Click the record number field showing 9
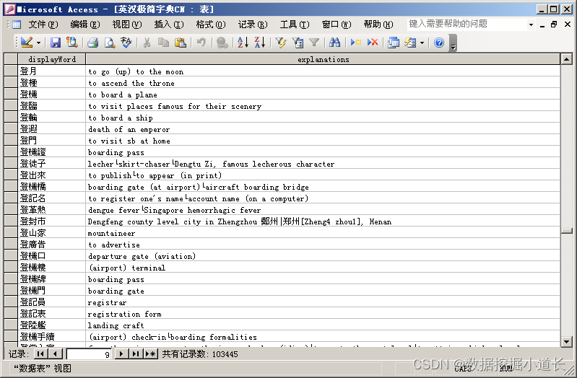This screenshot has height=378, width=577. [x=90, y=354]
